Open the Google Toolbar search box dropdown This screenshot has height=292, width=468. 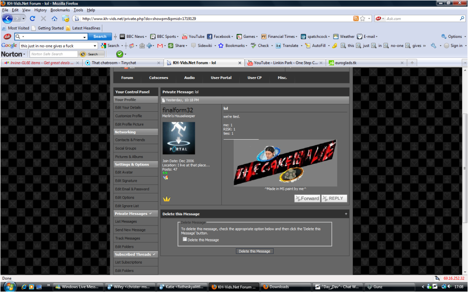95,46
